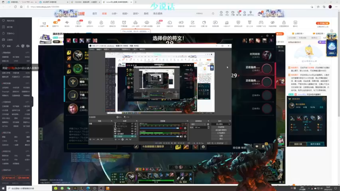Screen dimensions: 340x191
Task: Open the clock history icon in Douyu header
Action: pos(221,13)
